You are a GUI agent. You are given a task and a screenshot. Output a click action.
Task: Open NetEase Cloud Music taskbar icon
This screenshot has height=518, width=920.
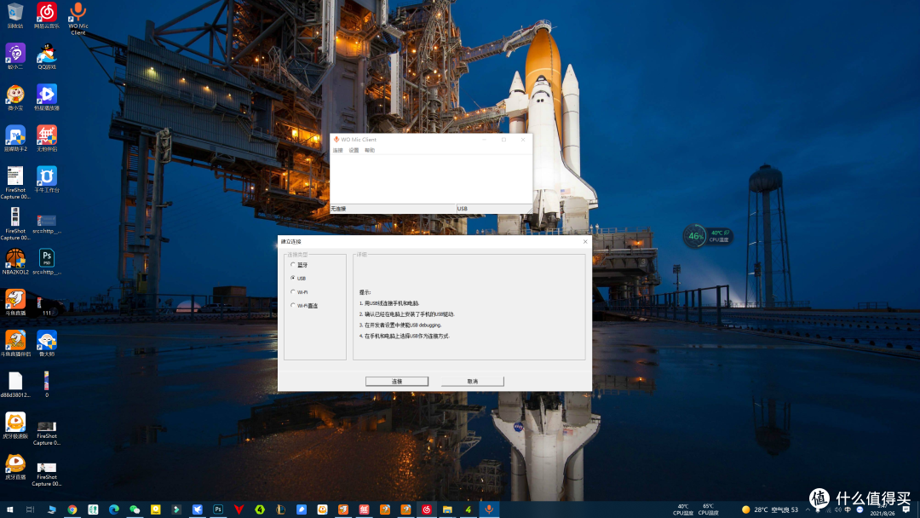427,509
